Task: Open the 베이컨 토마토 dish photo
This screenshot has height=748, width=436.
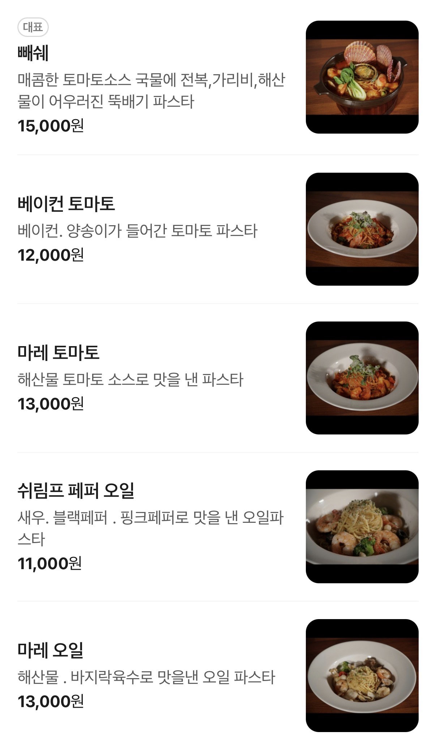Action: click(x=362, y=229)
